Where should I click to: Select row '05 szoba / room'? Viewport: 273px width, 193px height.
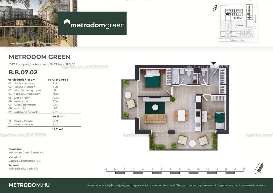point(33,98)
